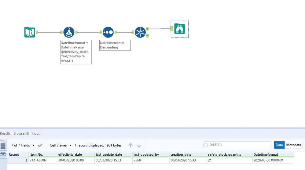This screenshot has height=170, width=305.
Task: Click the Browse tool input anchor
Action: 171,29
